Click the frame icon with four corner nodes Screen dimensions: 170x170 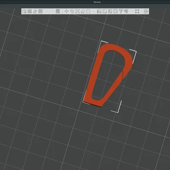tap(137, 11)
